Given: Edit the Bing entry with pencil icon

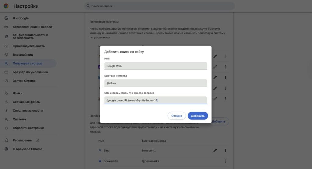Looking at the screenshot, I should 215,150.
